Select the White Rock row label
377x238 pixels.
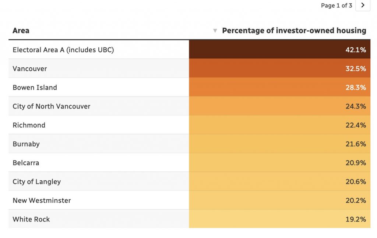[31, 219]
